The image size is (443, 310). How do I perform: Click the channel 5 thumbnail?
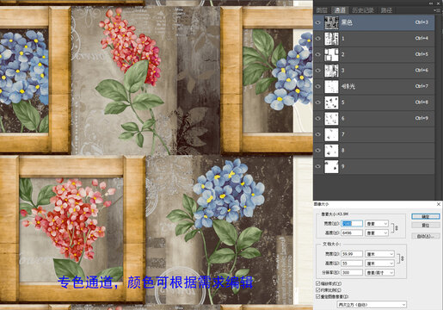(x=331, y=102)
